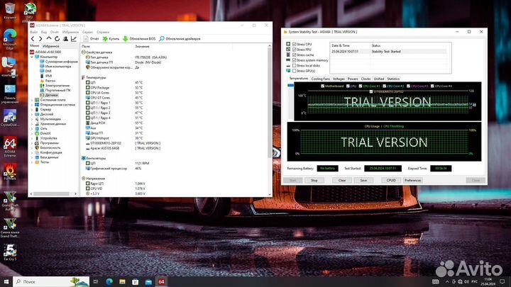Click the CPUID button
The height and width of the screenshot is (287, 511).
tap(391, 180)
